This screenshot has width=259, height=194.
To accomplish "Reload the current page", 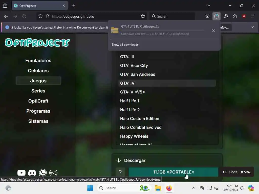I will [24, 16].
